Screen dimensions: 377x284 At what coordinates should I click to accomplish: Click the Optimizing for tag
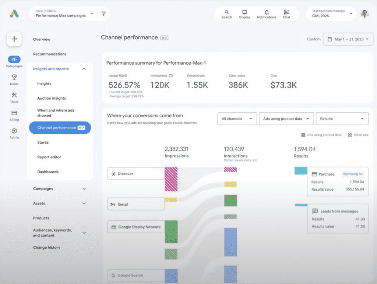[352, 174]
